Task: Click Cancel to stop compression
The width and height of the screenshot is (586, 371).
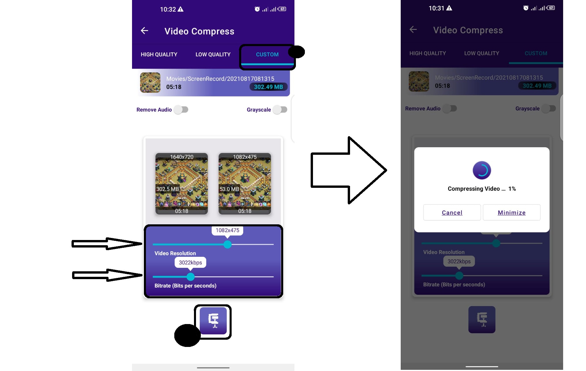Action: [452, 212]
